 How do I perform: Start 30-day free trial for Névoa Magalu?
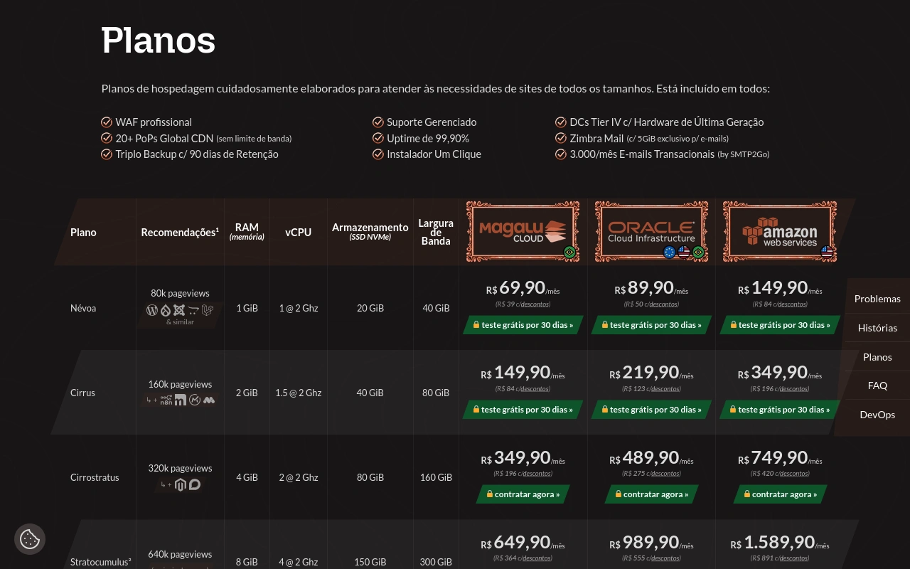[523, 325]
